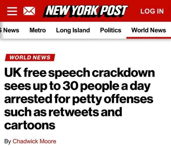The height and width of the screenshot is (148, 171).
Task: Click the 'By' label before author name
Action: point(8,141)
